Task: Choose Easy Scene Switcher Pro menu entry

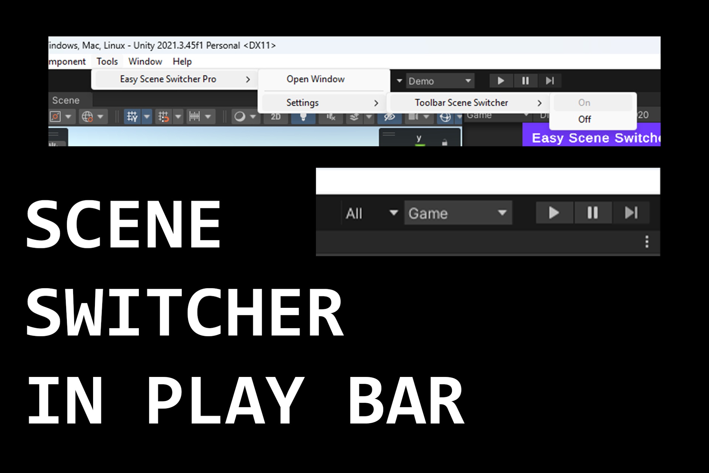Action: pos(174,79)
